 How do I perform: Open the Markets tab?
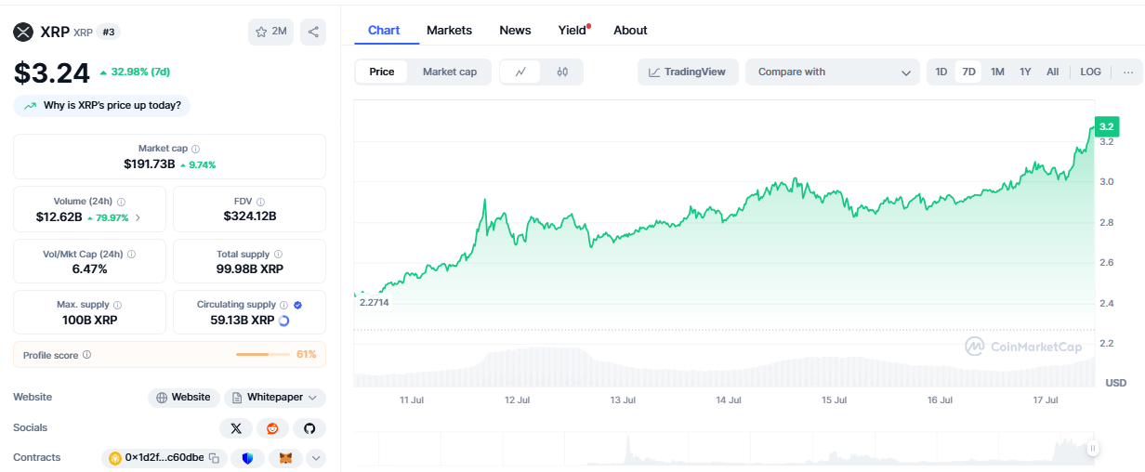pyautogui.click(x=449, y=30)
